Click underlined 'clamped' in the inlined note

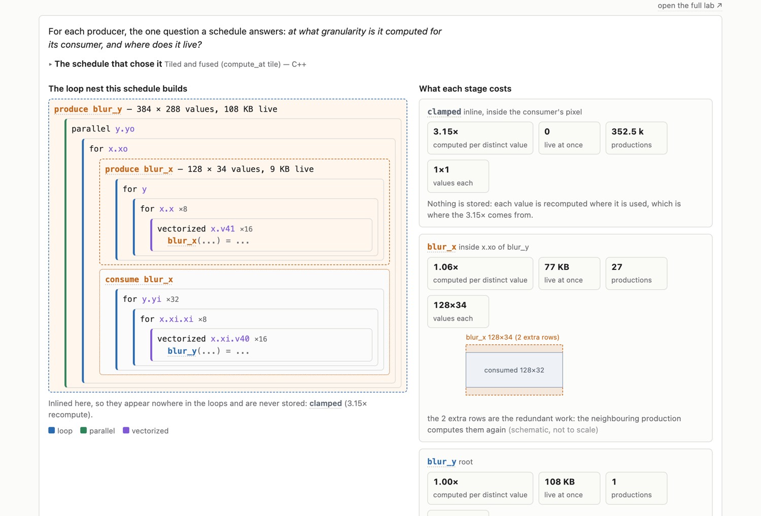tap(325, 403)
